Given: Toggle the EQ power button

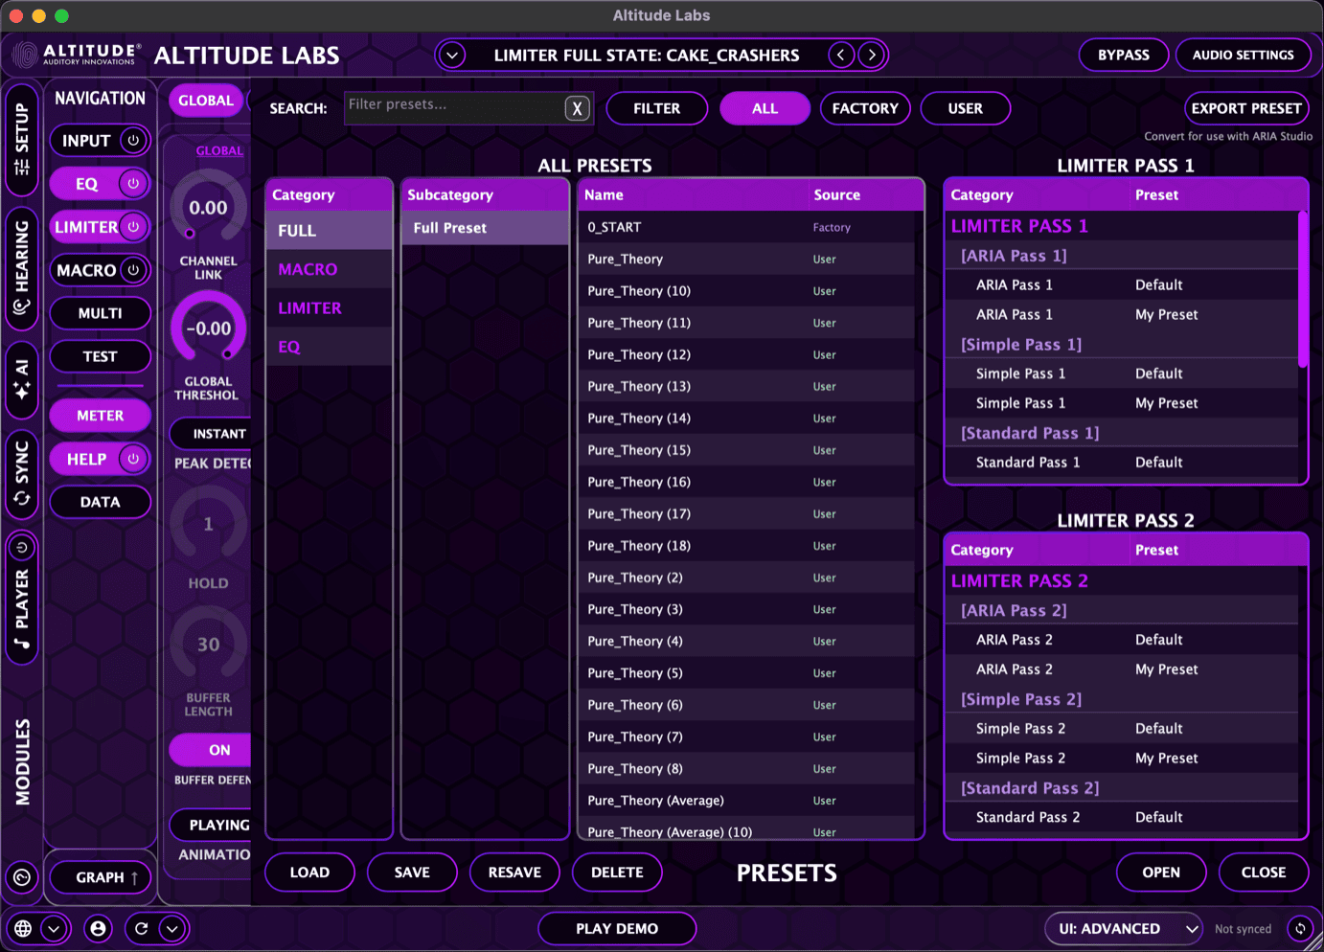Looking at the screenshot, I should [x=132, y=184].
